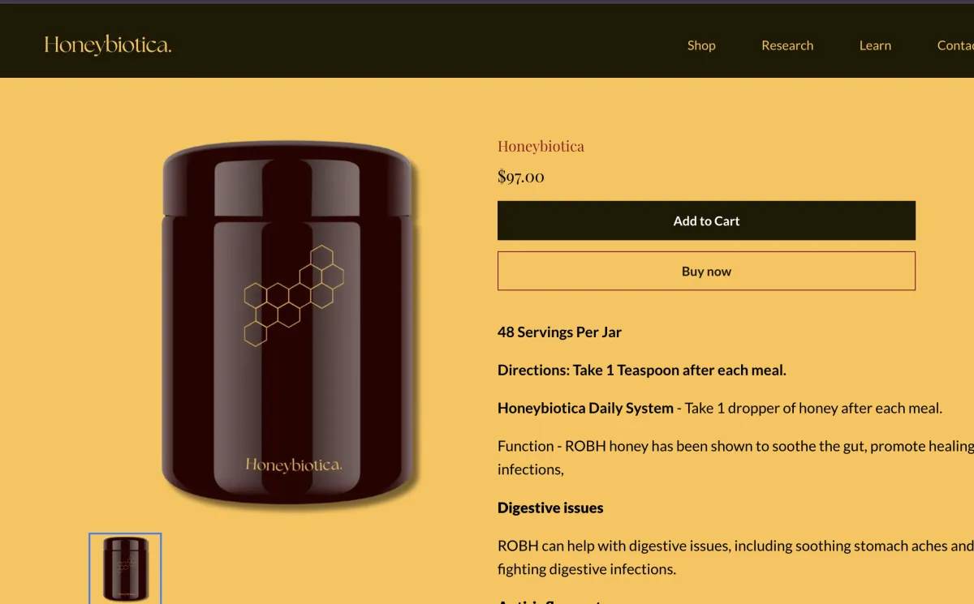Screen dimensions: 974x604
Task: Click the honeycomb emblem on the jar
Action: (294, 295)
